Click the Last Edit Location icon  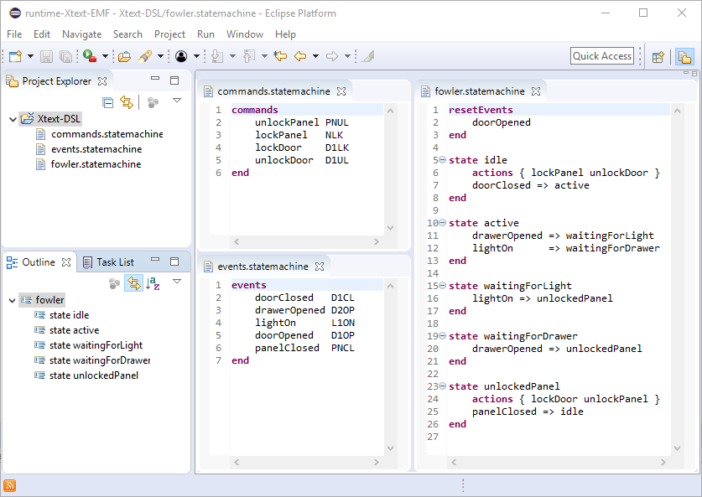coord(280,56)
